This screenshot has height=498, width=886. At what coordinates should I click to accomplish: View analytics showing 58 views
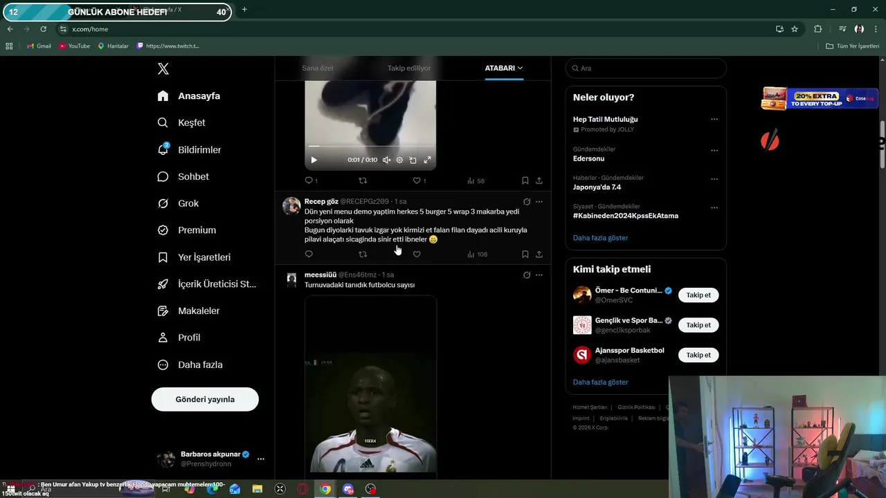pyautogui.click(x=476, y=181)
